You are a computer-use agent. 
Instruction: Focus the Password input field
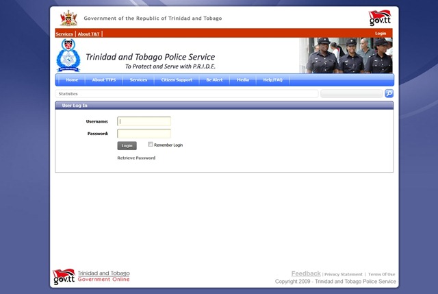pos(144,134)
